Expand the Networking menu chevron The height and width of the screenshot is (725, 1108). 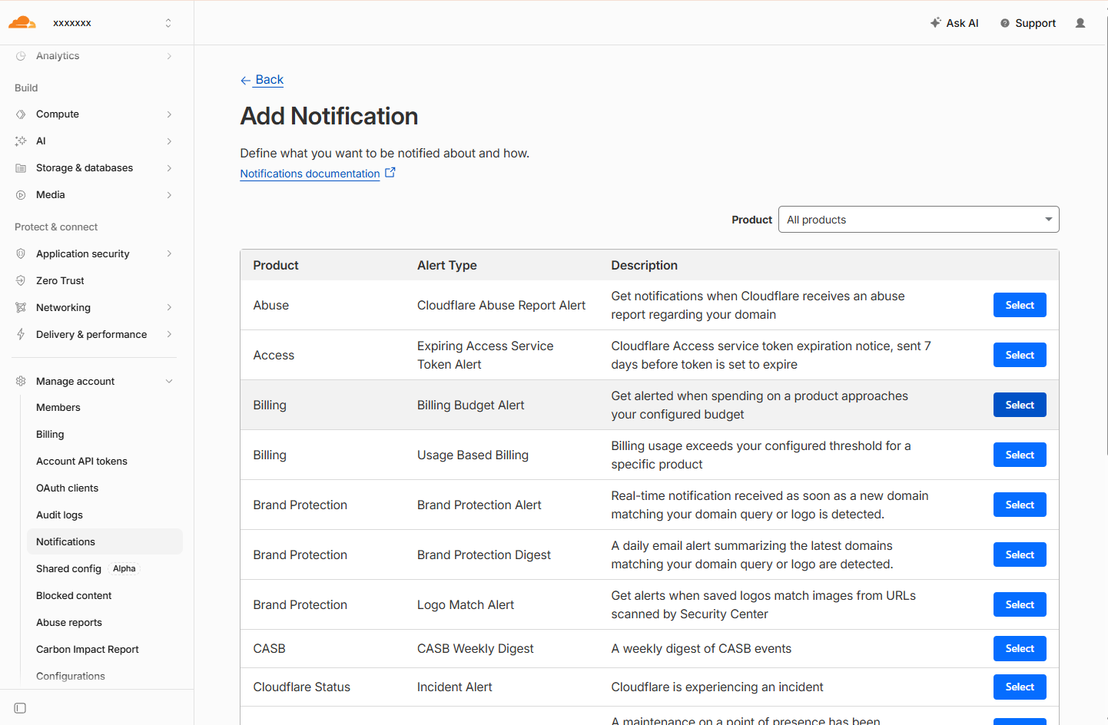[x=169, y=308]
